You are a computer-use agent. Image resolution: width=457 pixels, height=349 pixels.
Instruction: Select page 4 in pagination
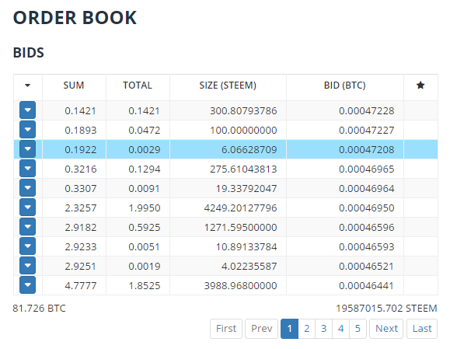point(340,329)
